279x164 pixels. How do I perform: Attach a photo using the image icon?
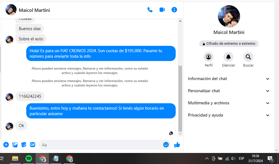click(x=15, y=145)
